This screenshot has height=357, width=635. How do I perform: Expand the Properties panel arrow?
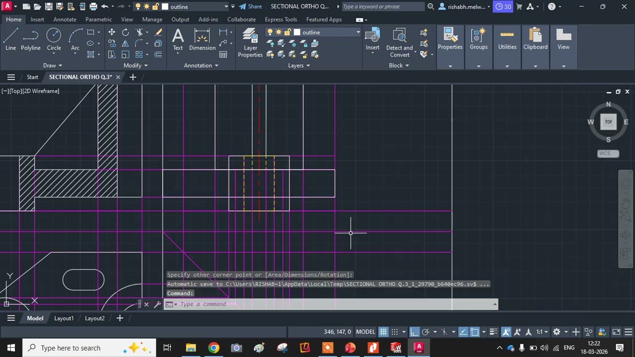tap(450, 66)
